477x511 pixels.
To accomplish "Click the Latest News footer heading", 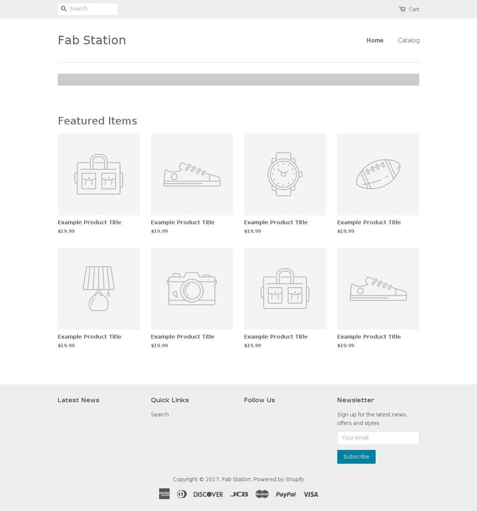I will pos(79,400).
